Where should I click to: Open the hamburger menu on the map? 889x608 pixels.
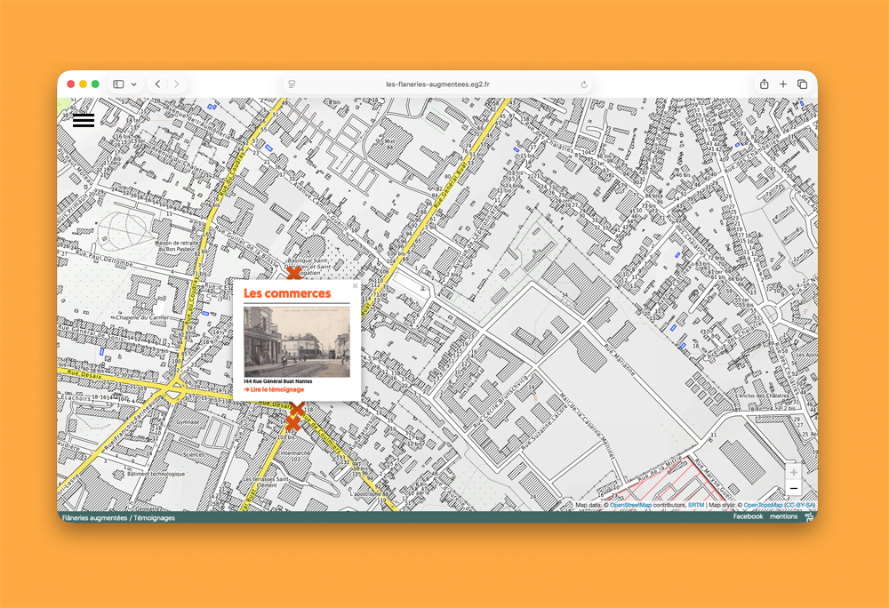84,121
